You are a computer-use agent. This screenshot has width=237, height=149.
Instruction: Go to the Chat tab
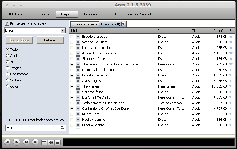[113, 14]
